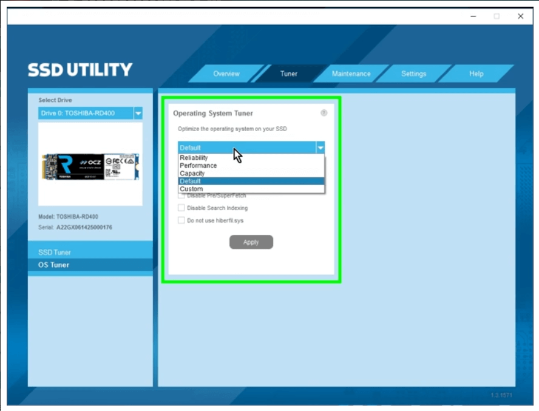Open the Maintenance tab

tap(351, 73)
